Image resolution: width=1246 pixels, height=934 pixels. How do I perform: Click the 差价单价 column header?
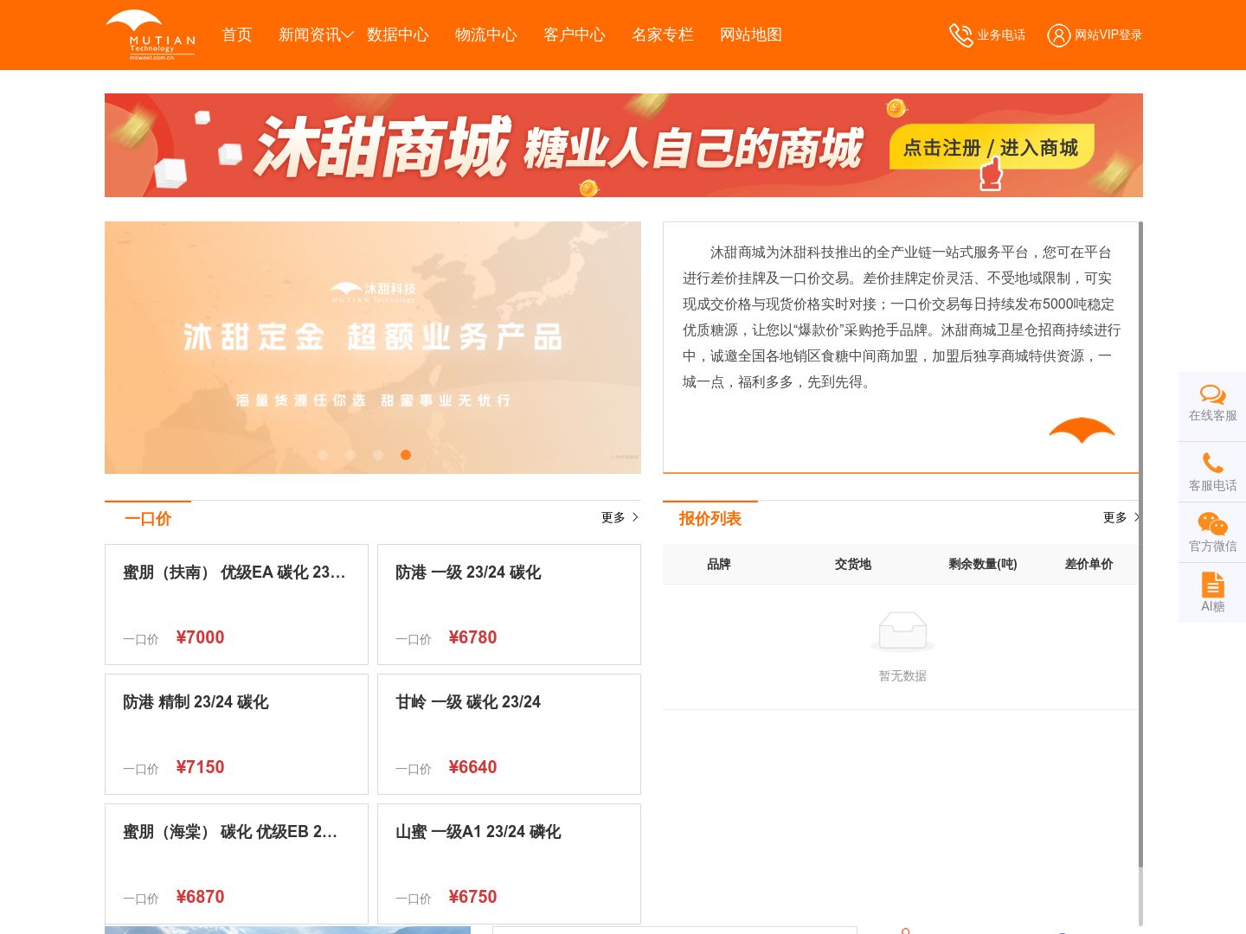coord(1089,564)
